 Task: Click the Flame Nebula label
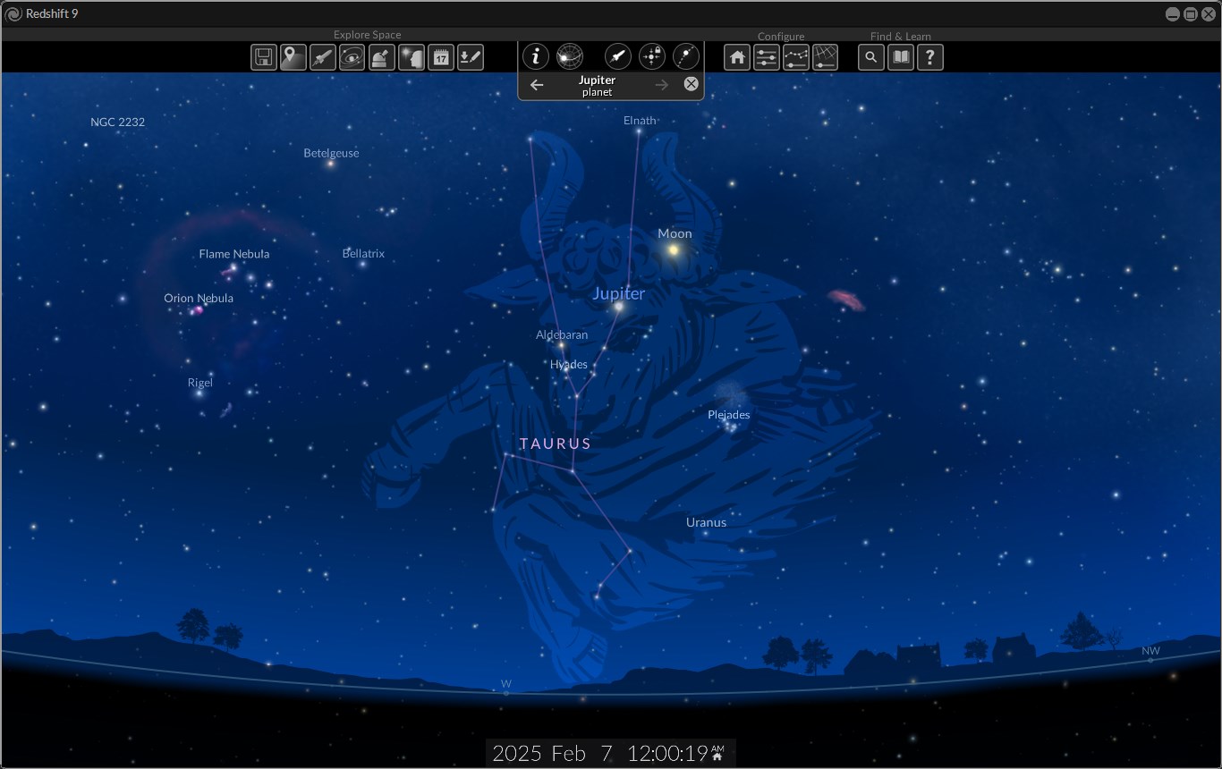tap(234, 254)
